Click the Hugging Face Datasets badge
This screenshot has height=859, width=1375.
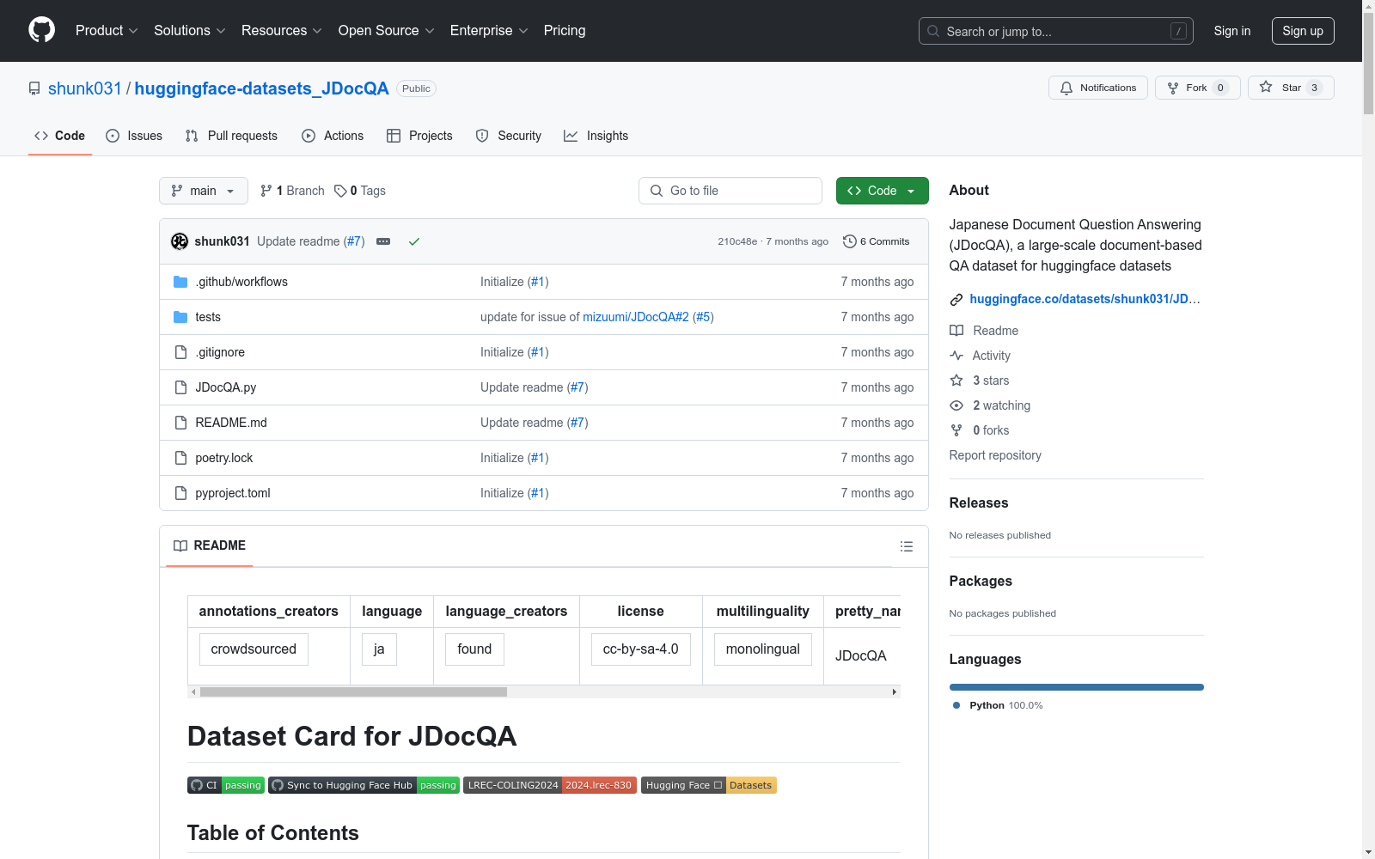click(x=709, y=785)
